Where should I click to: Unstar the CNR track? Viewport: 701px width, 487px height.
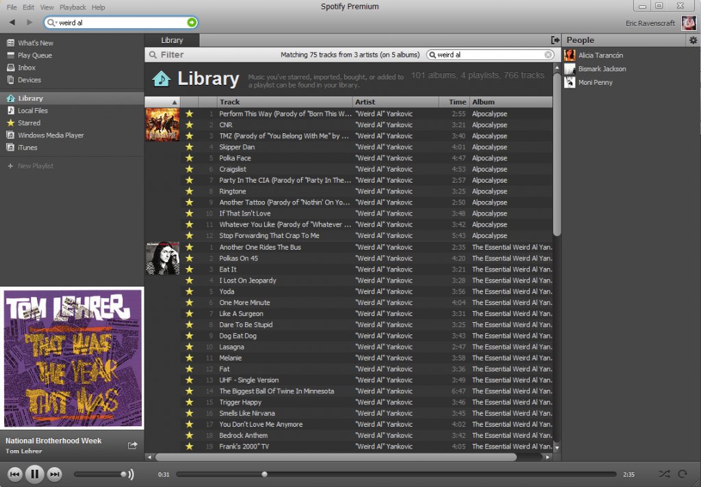[x=190, y=125]
